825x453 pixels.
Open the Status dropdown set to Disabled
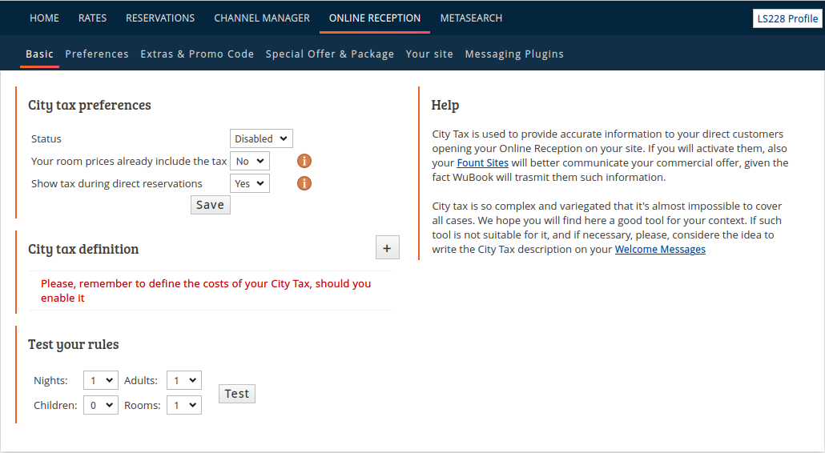coord(261,138)
